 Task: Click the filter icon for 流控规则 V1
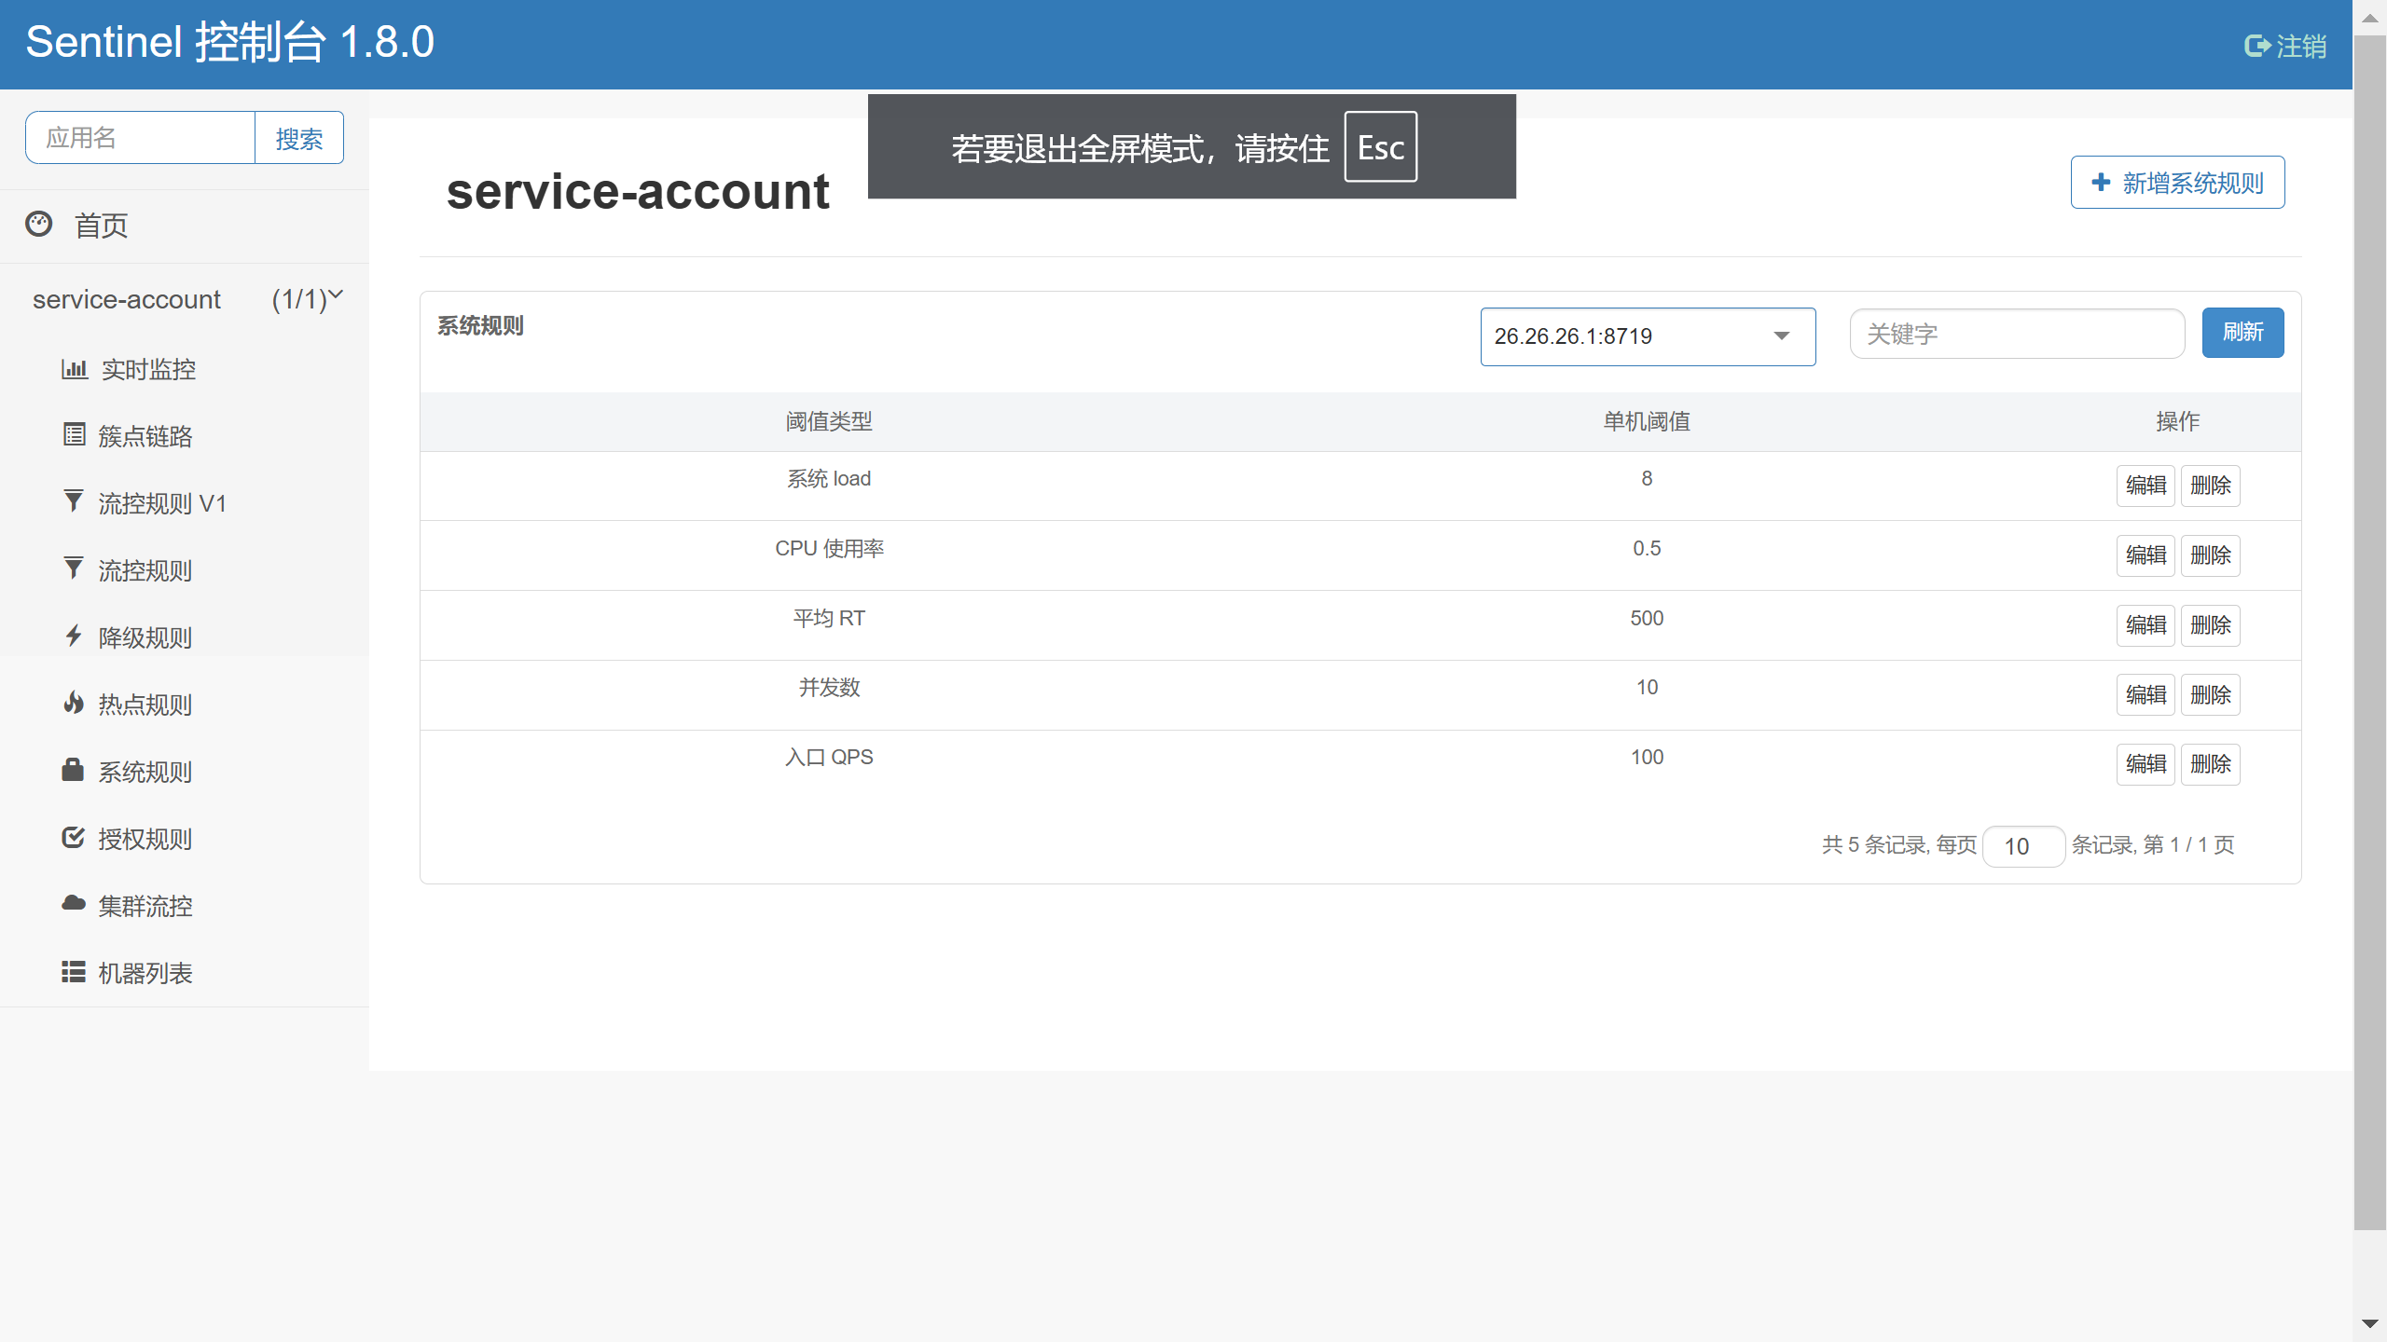pos(74,501)
